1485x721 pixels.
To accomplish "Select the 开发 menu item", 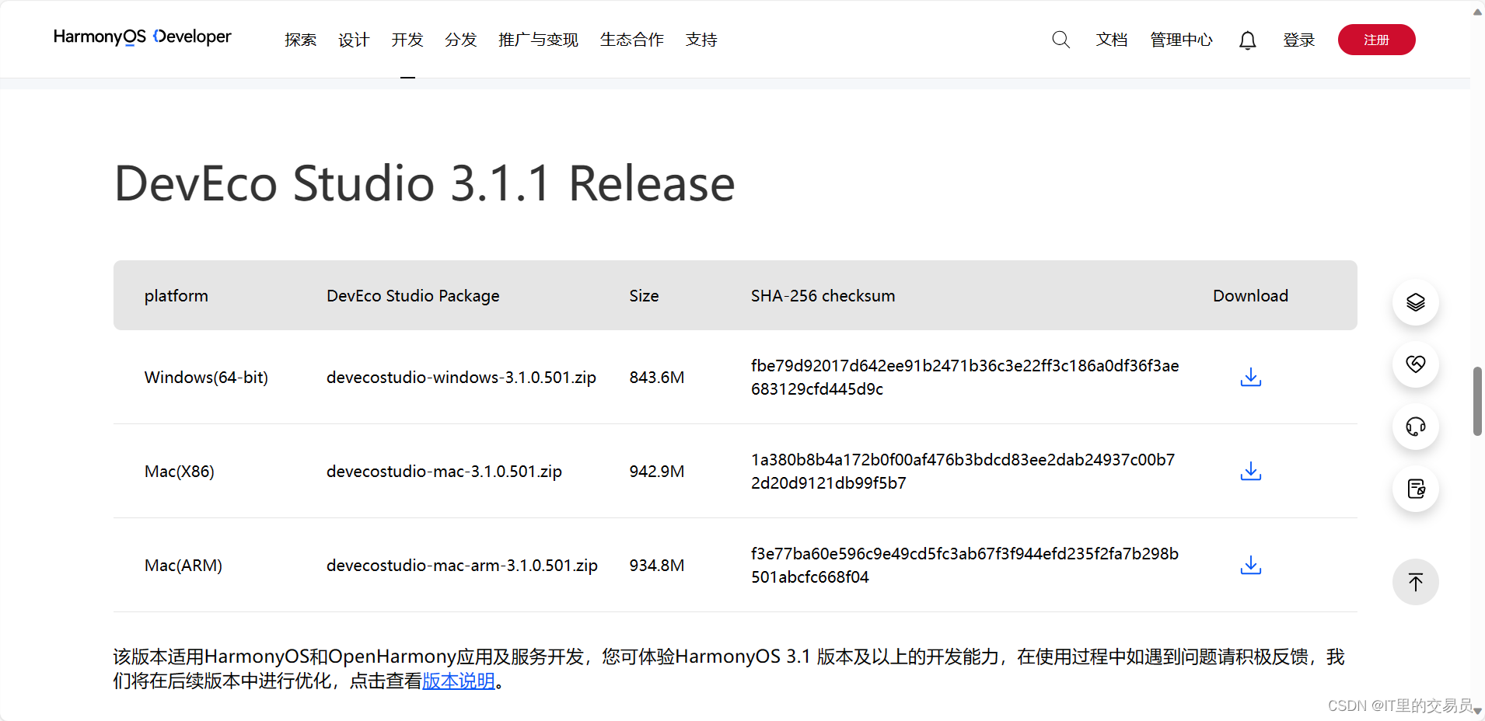I will pos(407,40).
